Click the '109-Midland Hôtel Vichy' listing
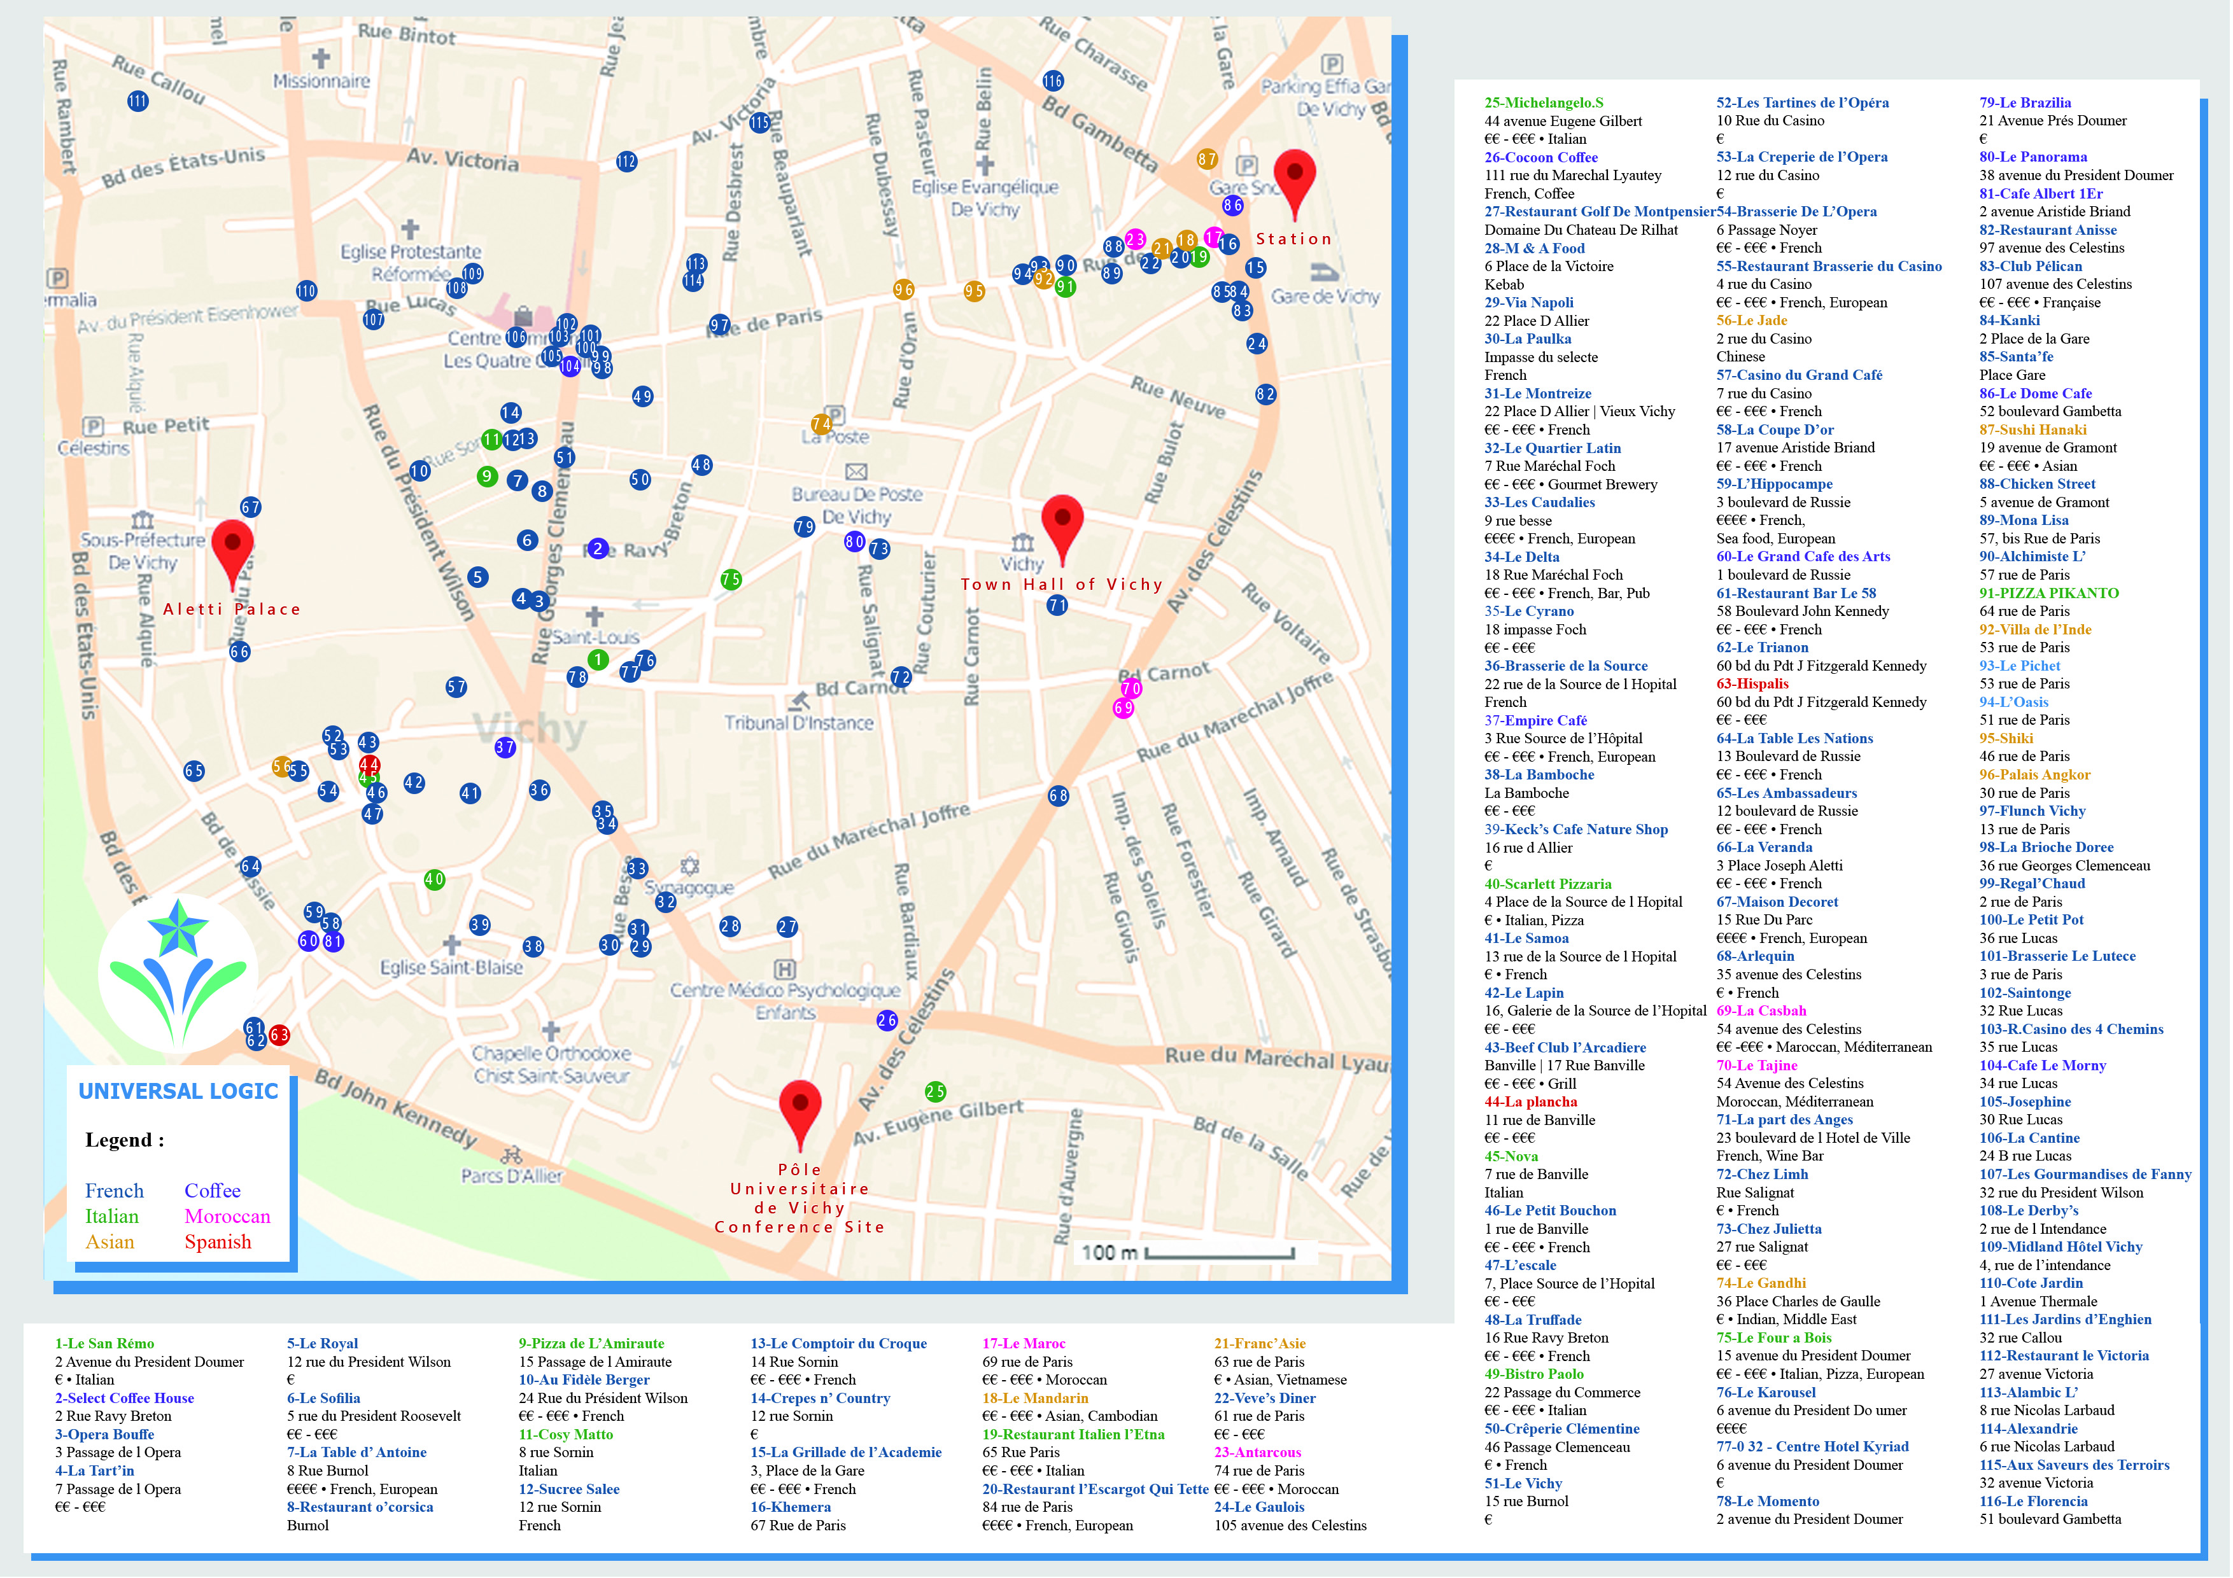The width and height of the screenshot is (2233, 1578). pyautogui.click(x=2061, y=1246)
